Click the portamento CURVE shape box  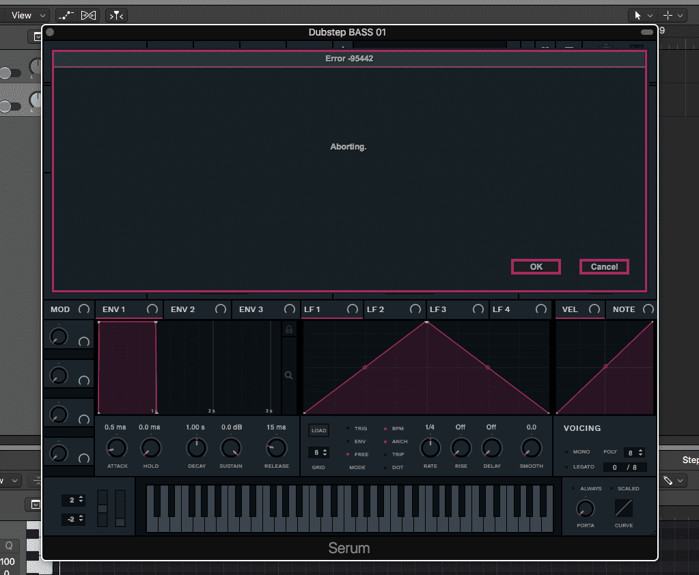623,508
